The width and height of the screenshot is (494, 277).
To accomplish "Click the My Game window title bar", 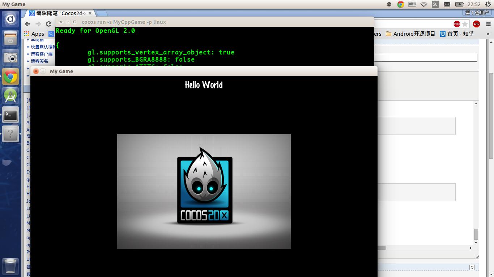I will pyautogui.click(x=204, y=71).
